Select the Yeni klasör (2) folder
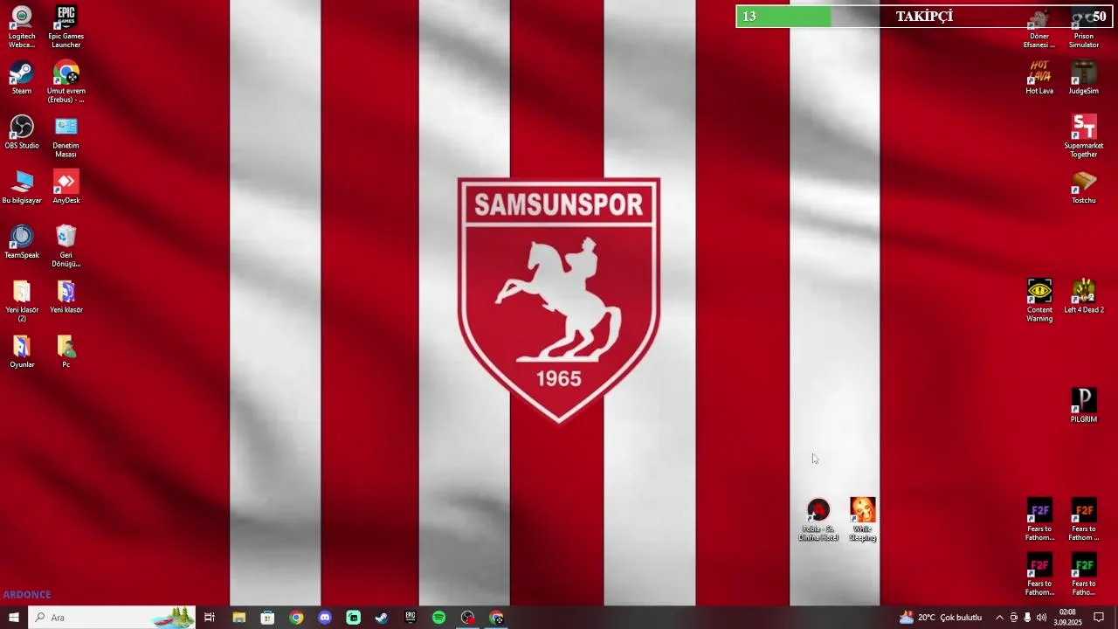The image size is (1118, 629). (22, 301)
